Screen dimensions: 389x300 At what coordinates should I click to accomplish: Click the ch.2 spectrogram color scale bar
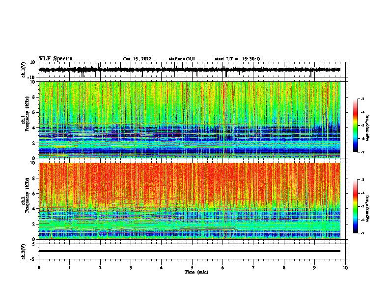pos(355,206)
